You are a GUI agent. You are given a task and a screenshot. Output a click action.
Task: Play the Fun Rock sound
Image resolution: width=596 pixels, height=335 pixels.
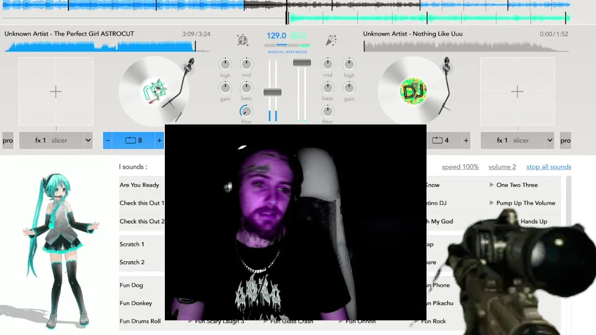(x=433, y=321)
